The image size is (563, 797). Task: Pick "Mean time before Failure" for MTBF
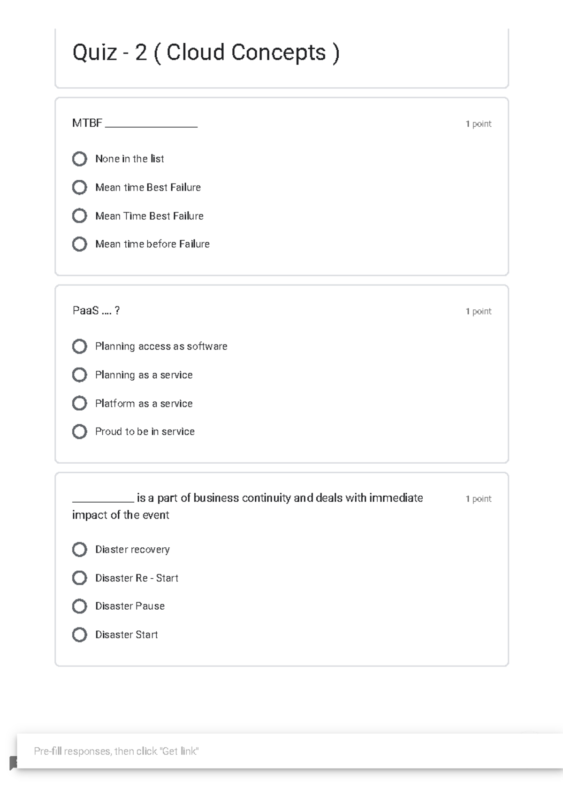click(79, 244)
